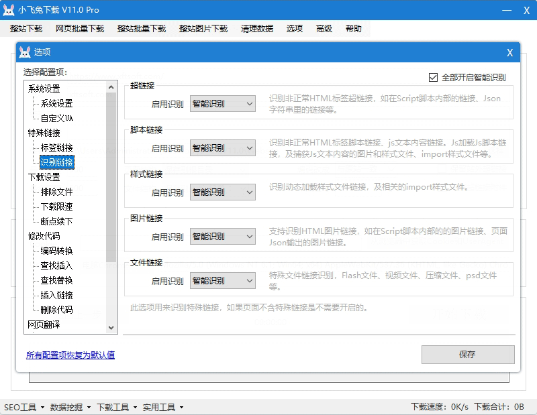Select 查找替换 in the config tree
The width and height of the screenshot is (537, 415).
(57, 280)
